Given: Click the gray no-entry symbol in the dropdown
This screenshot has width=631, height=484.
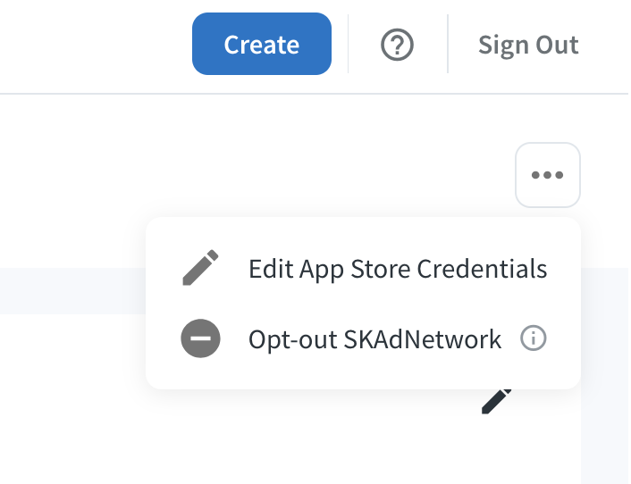Looking at the screenshot, I should tap(200, 338).
